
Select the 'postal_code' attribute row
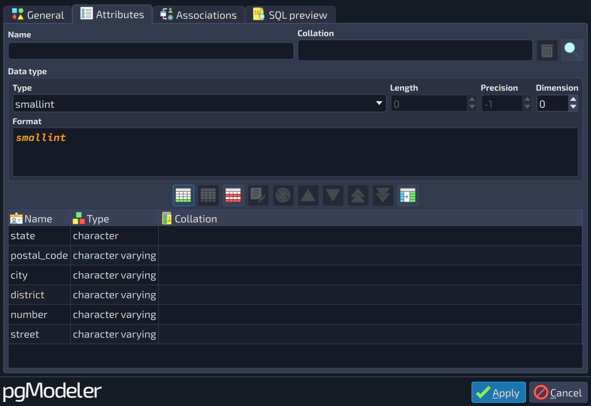[x=295, y=256]
